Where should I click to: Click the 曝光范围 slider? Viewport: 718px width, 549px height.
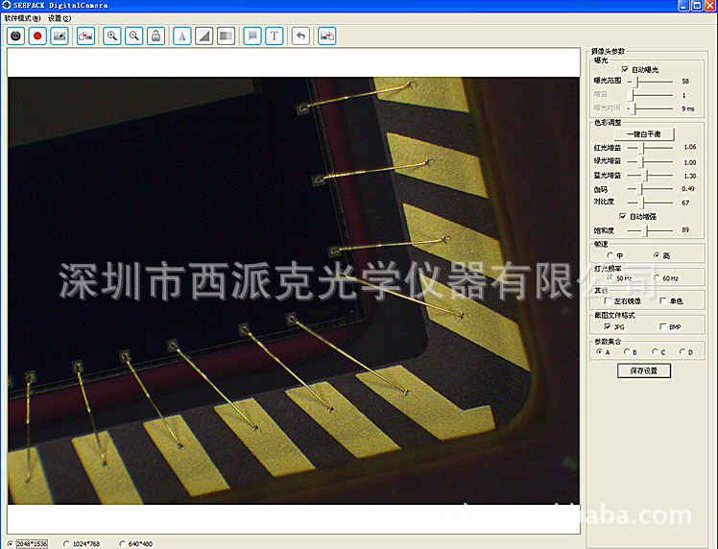pos(650,82)
